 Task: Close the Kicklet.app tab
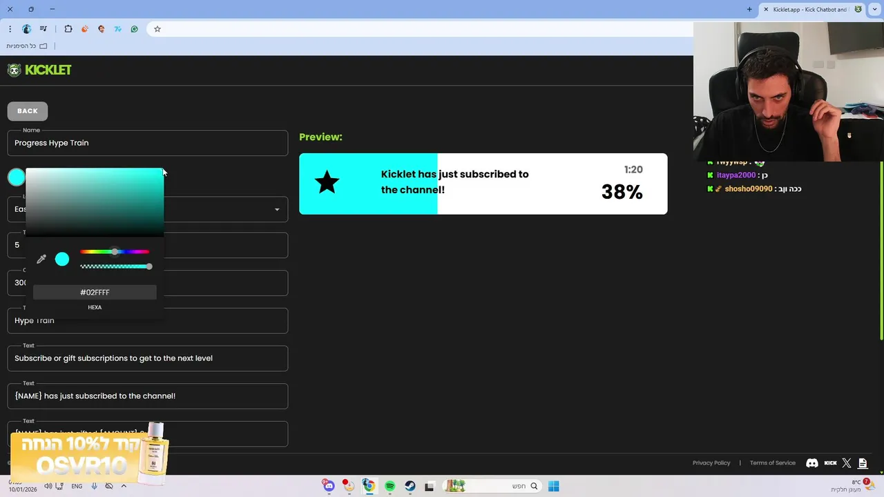(x=766, y=10)
